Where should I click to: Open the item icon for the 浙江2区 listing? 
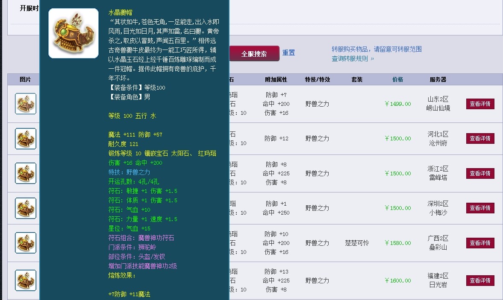26,173
